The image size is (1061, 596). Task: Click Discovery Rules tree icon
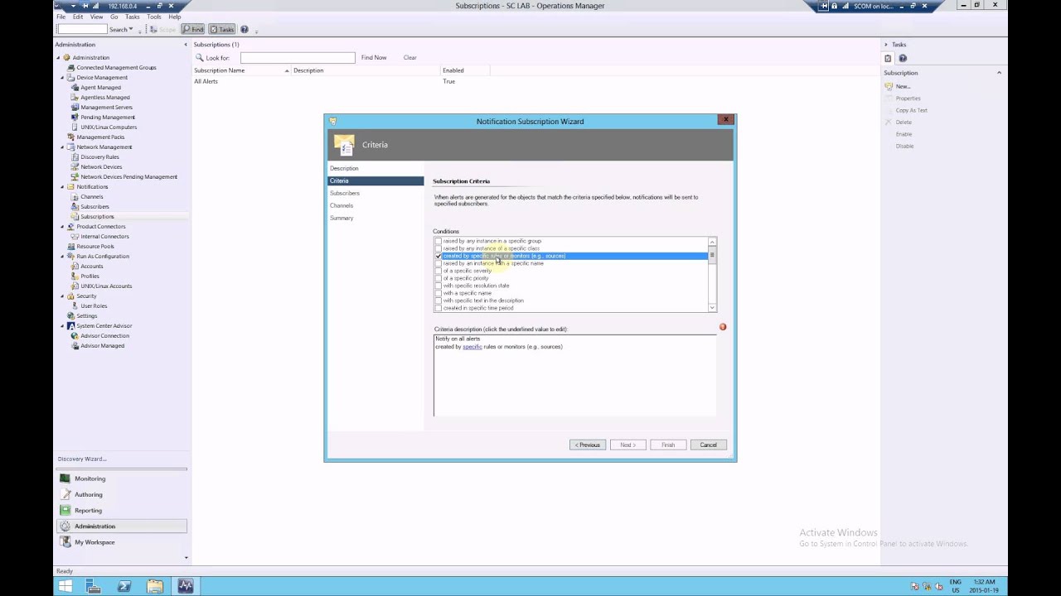coord(75,157)
